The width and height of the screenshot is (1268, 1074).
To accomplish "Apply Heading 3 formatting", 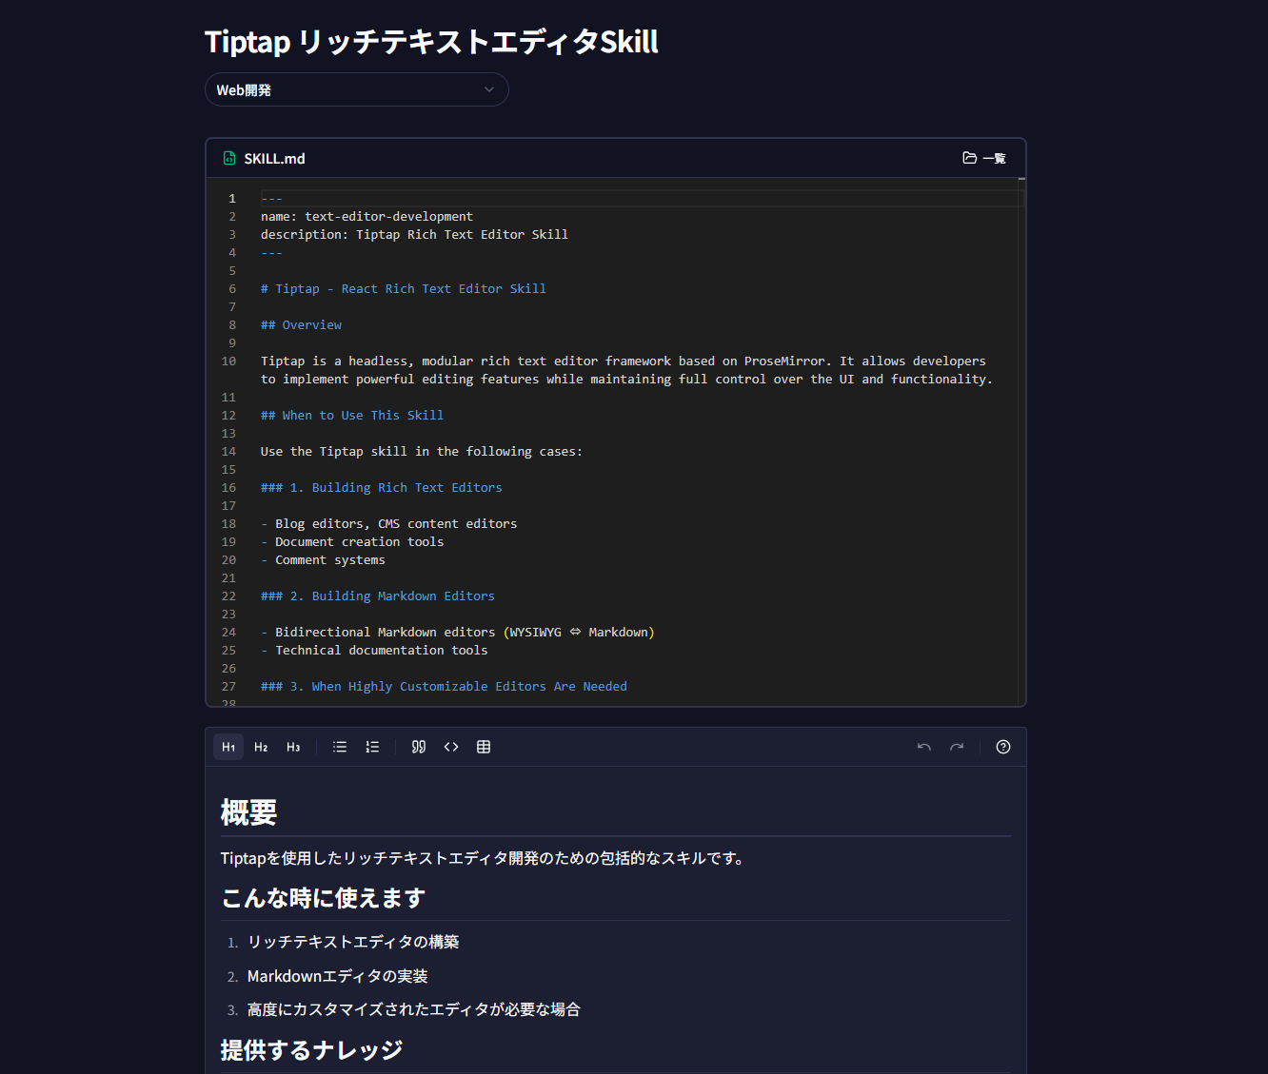I will click(293, 747).
